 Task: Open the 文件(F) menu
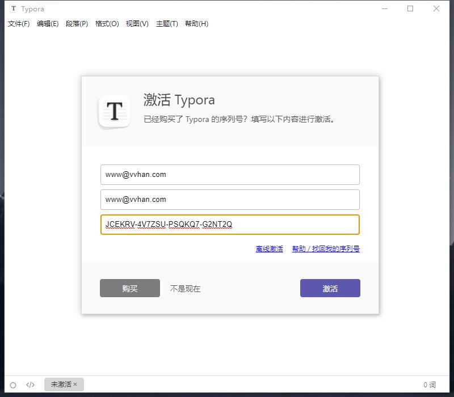pyautogui.click(x=19, y=24)
